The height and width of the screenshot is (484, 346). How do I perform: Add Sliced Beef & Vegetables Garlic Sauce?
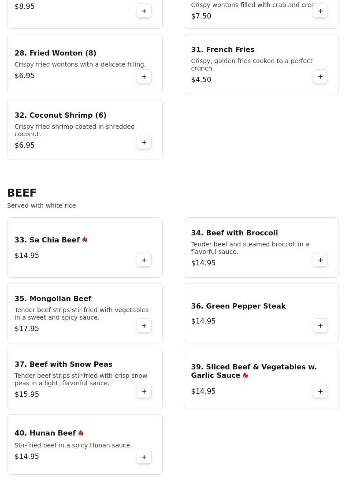tap(320, 391)
